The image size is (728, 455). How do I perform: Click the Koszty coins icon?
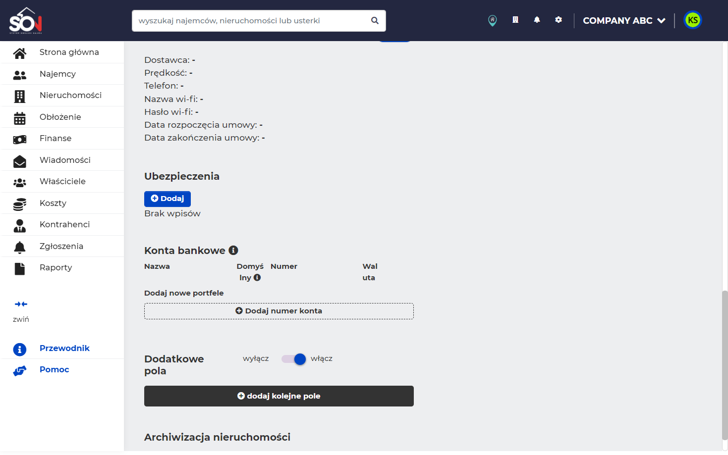tap(20, 204)
